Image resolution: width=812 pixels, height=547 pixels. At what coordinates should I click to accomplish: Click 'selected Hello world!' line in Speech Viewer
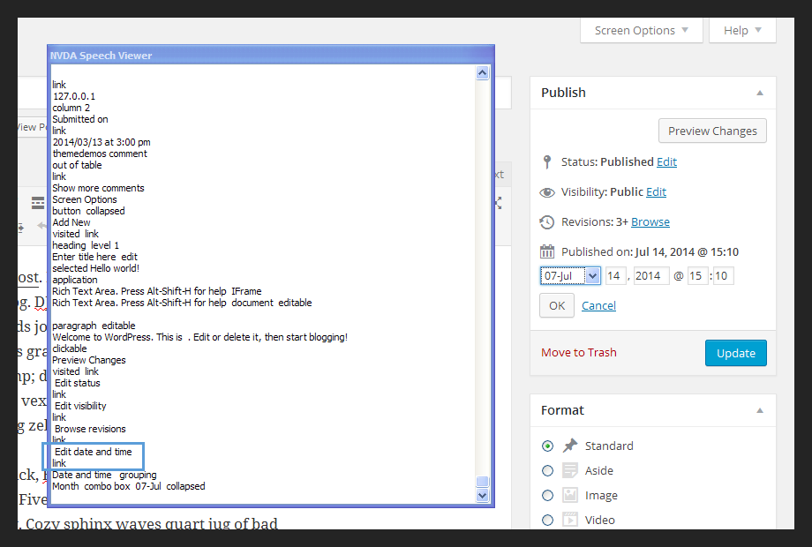pos(96,268)
